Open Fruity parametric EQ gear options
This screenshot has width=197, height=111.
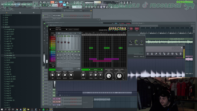point(59,33)
